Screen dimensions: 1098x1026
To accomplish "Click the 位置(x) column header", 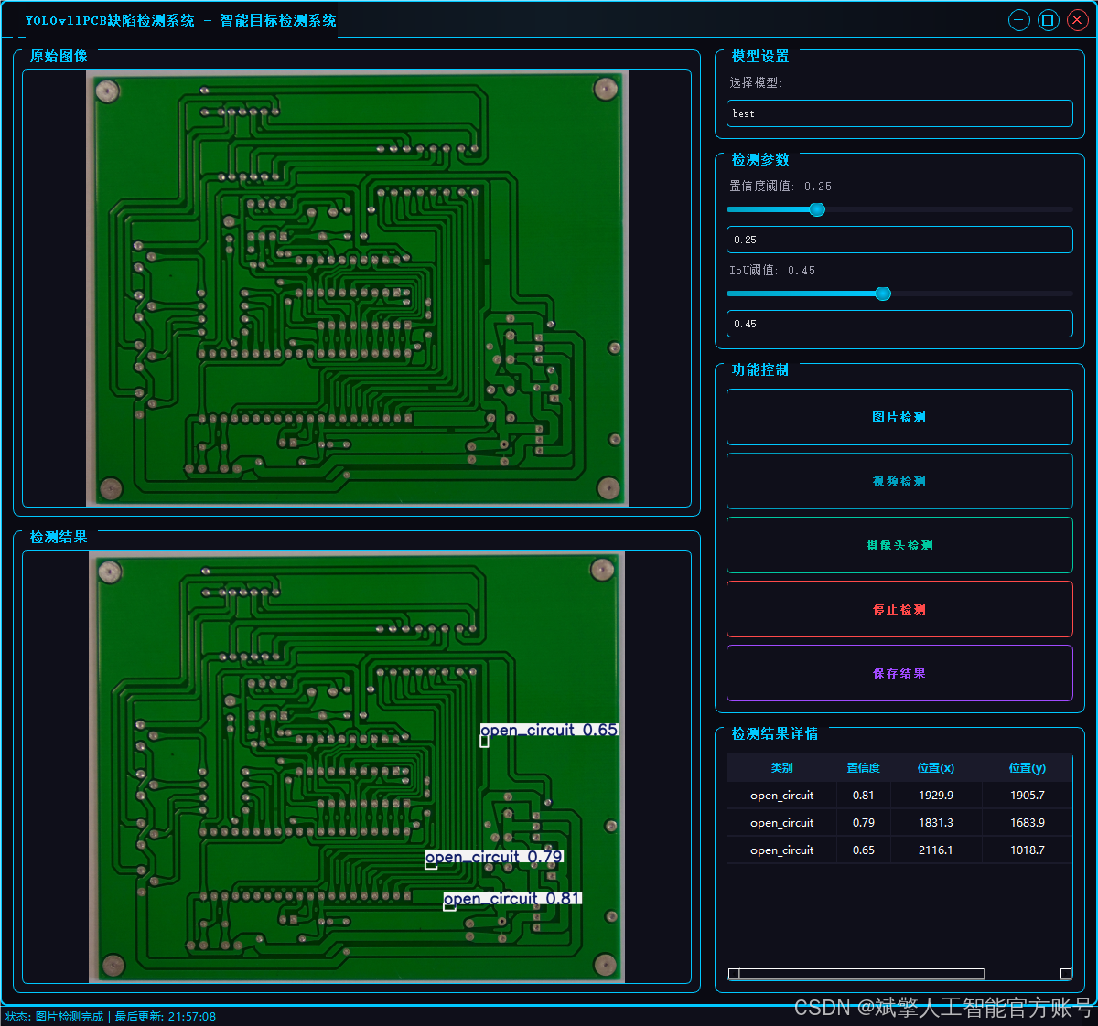I will (936, 768).
